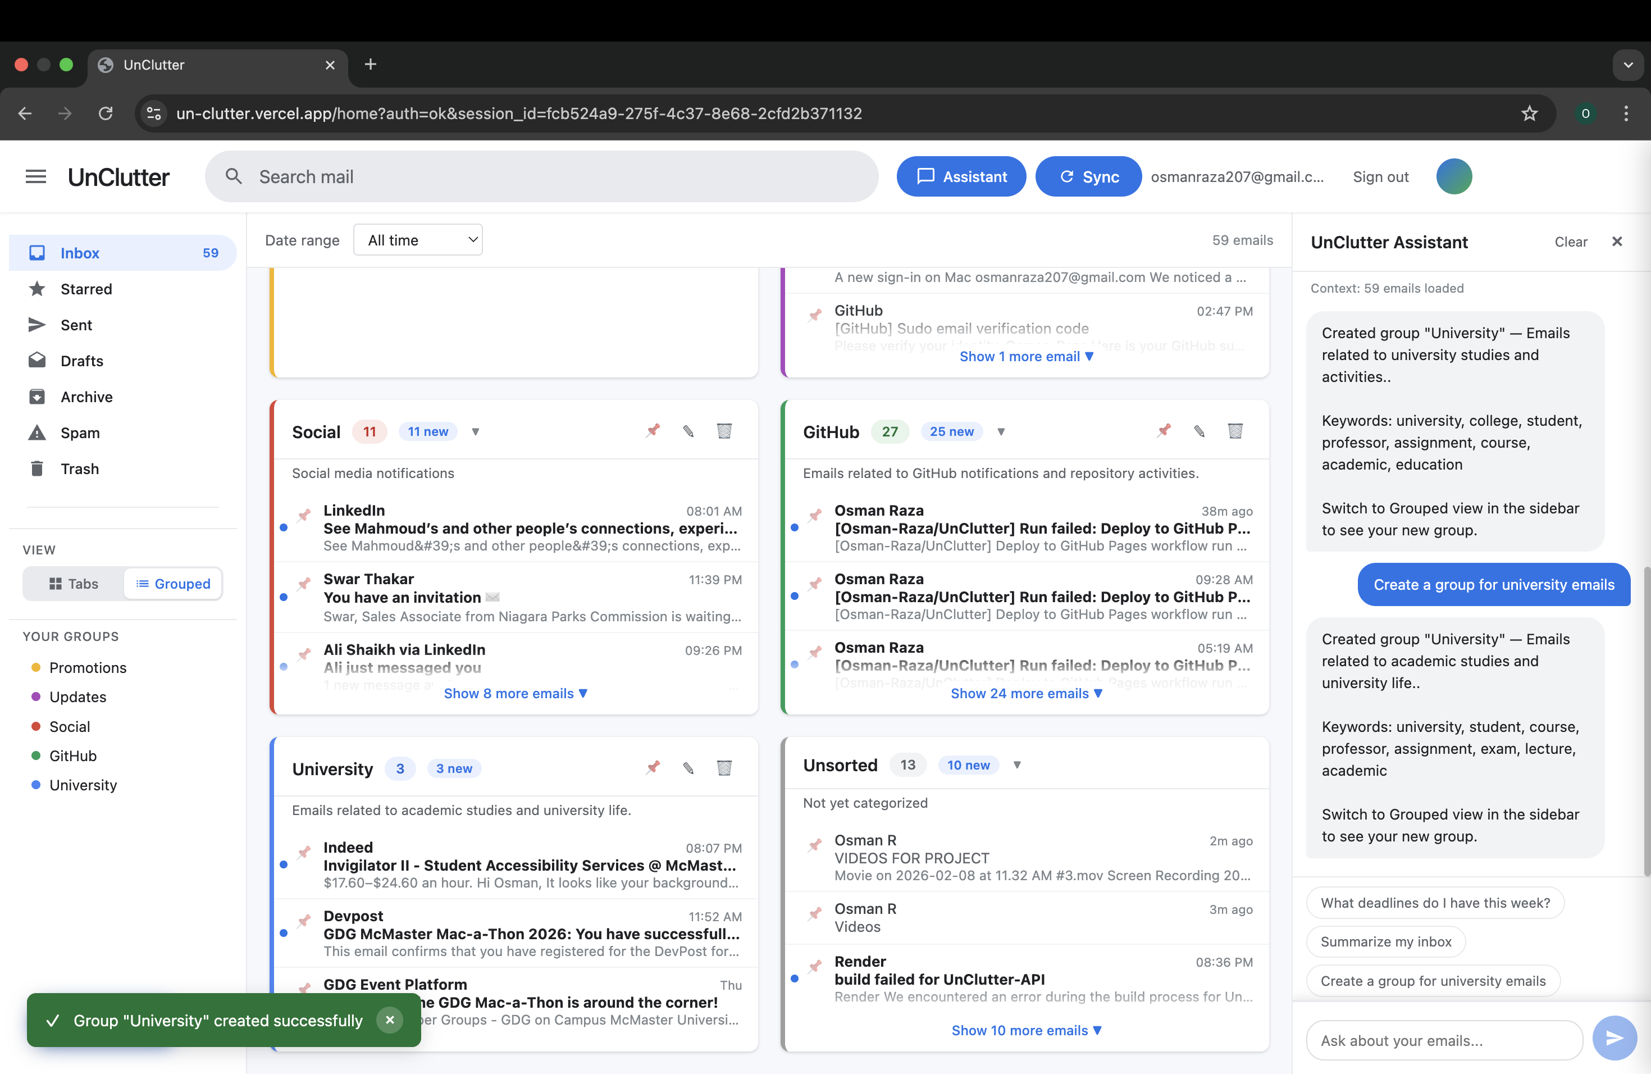Pin the Swar Thakar invitation email

point(304,584)
